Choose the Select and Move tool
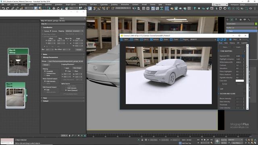258x145 pixels. coord(54,8)
